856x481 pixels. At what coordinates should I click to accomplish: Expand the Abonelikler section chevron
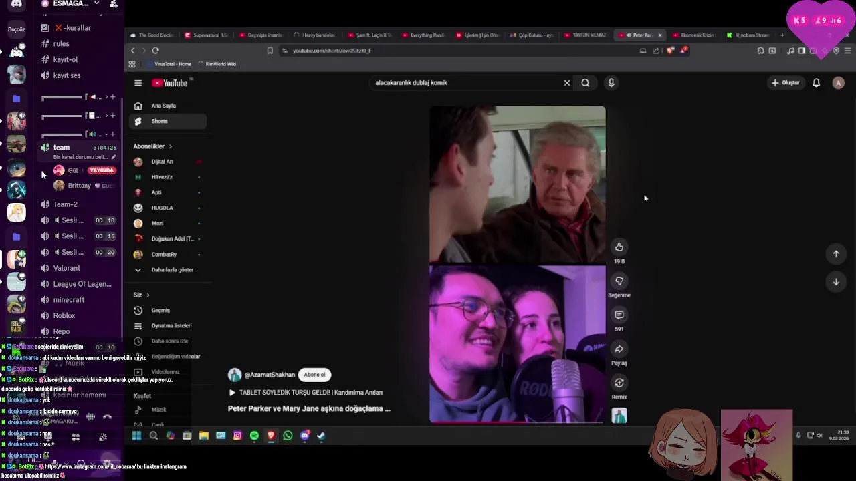tap(171, 146)
